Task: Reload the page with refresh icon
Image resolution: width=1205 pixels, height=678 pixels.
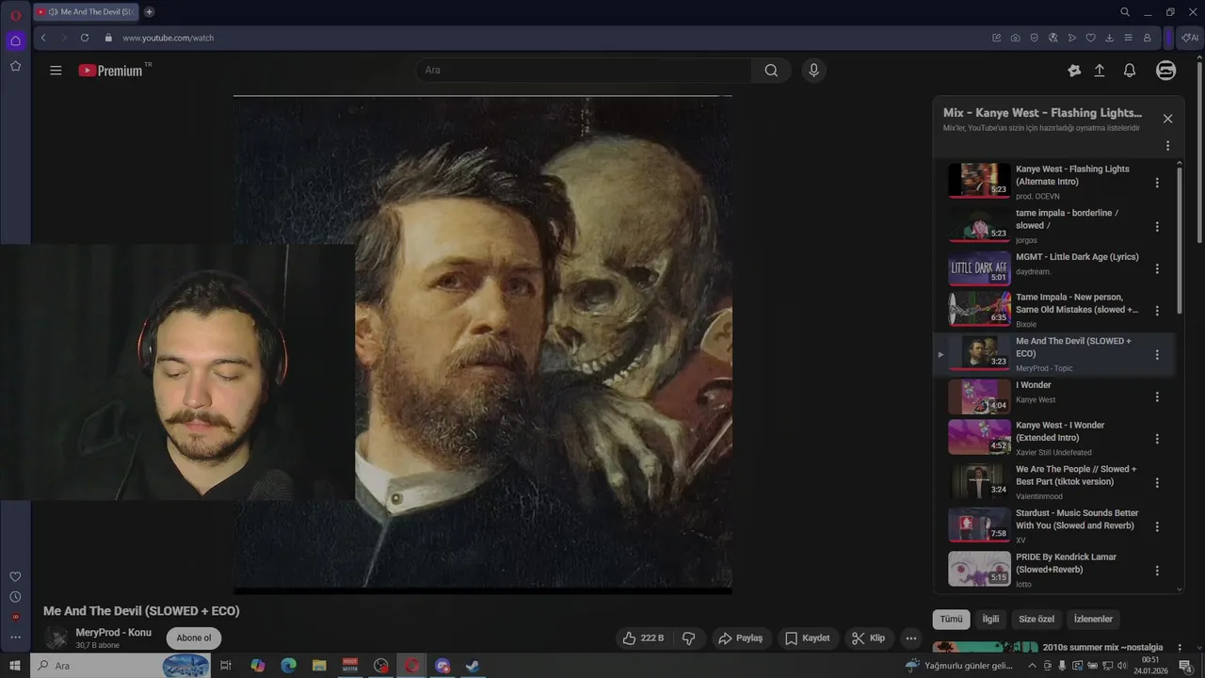Action: tap(85, 38)
